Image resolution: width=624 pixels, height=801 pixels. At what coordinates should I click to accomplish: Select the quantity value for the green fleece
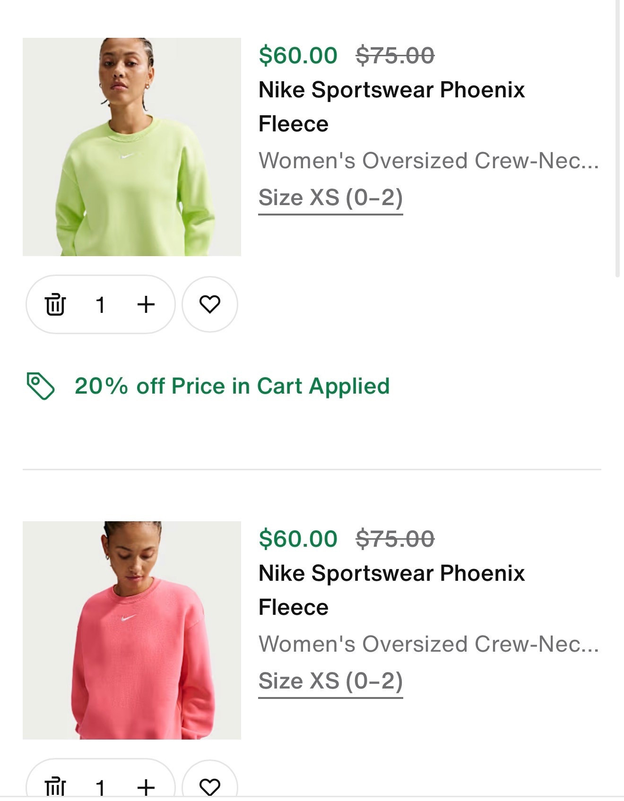click(101, 304)
